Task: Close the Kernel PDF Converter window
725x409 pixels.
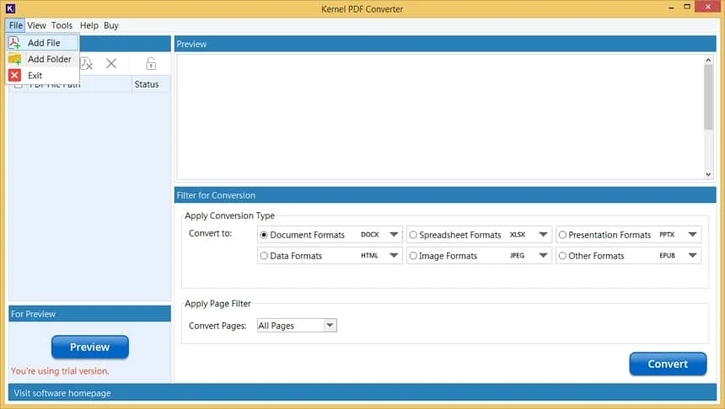Action: tap(708, 7)
